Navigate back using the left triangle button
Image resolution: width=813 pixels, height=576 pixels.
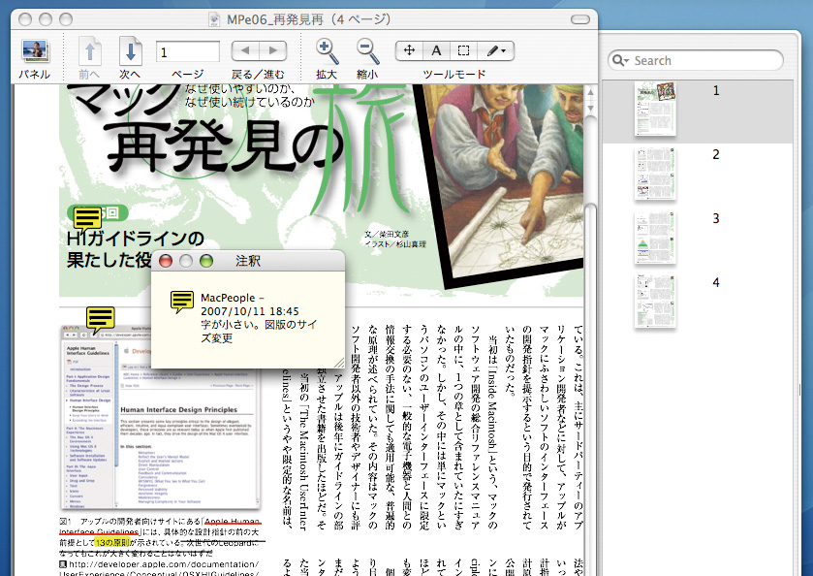pyautogui.click(x=246, y=51)
